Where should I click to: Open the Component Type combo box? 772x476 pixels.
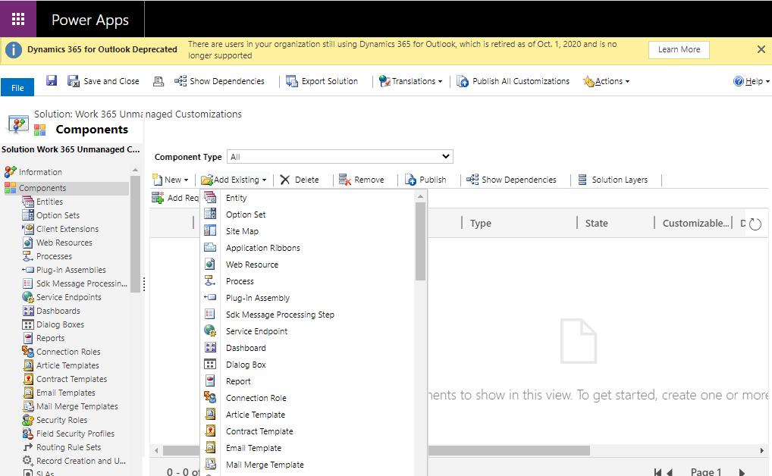[x=340, y=157]
